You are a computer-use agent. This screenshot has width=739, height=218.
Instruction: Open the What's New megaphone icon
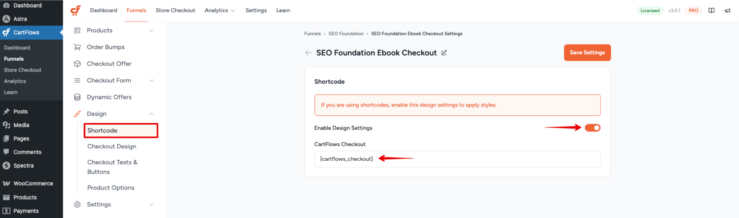(727, 10)
